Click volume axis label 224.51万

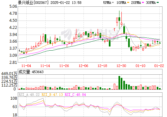[9, 81]
